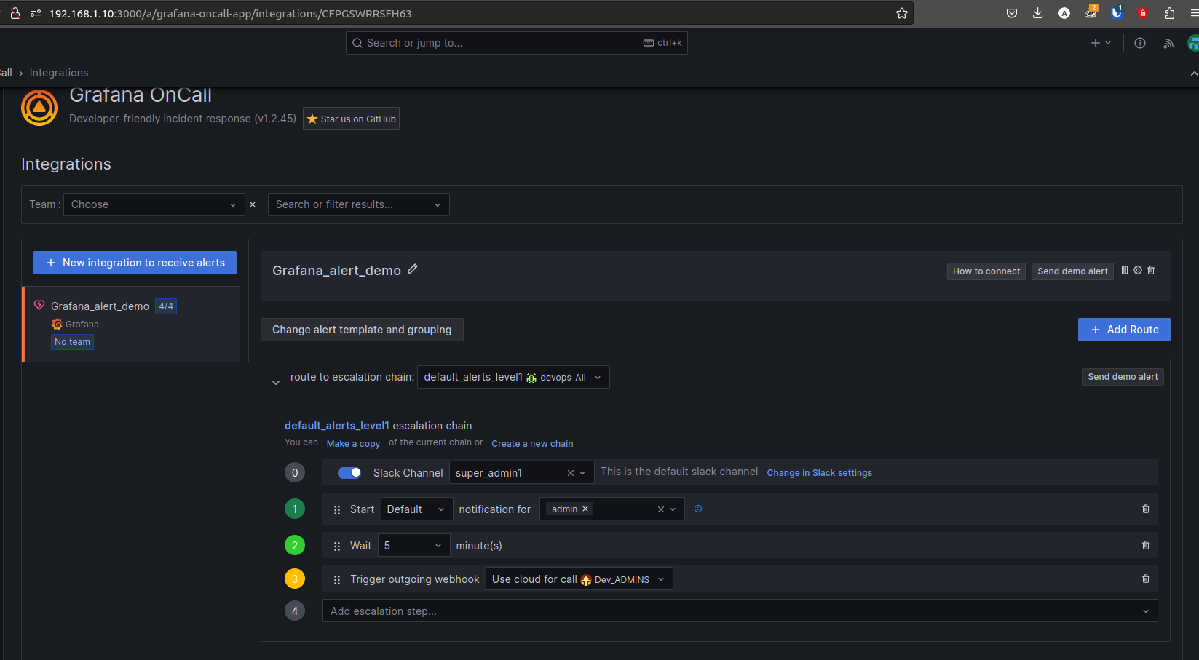Collapse the route section with the chevron
The height and width of the screenshot is (660, 1199).
(276, 382)
